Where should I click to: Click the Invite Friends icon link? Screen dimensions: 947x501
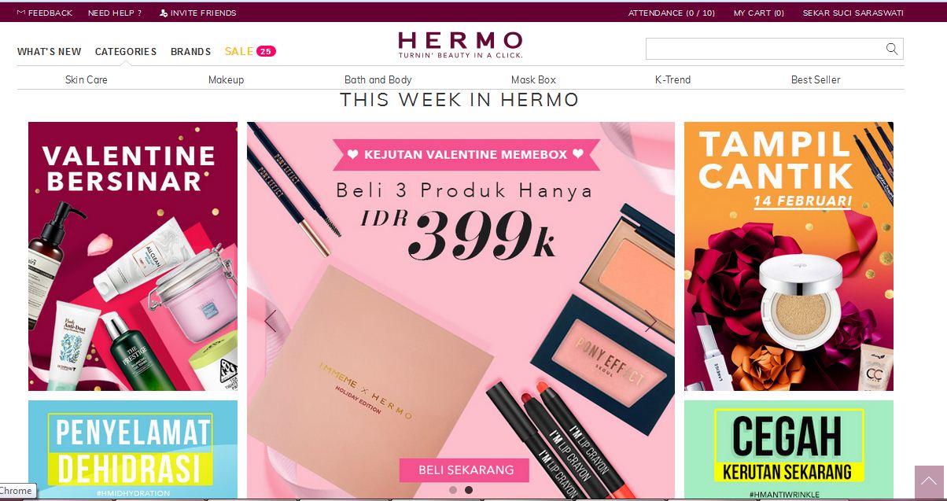pos(197,13)
